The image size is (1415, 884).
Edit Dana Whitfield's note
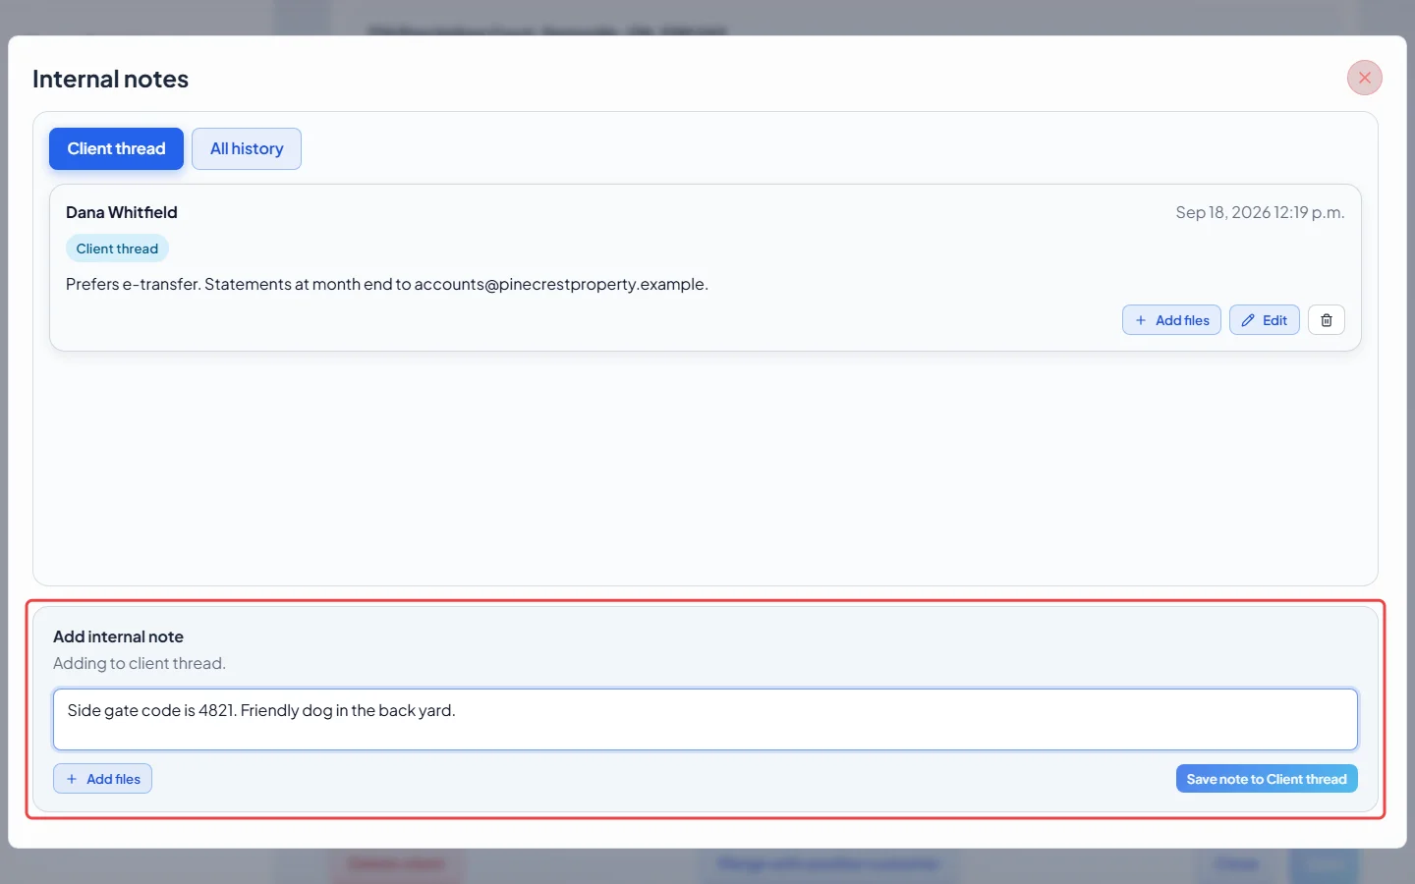click(x=1264, y=320)
